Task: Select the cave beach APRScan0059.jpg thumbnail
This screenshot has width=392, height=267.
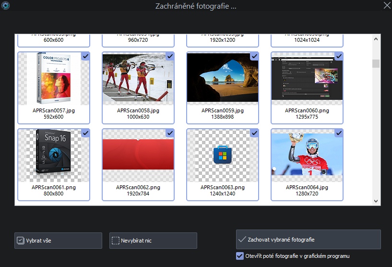Action: pyautogui.click(x=222, y=78)
